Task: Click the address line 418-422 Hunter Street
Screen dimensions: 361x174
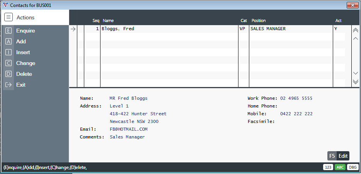Action: tap(138, 114)
